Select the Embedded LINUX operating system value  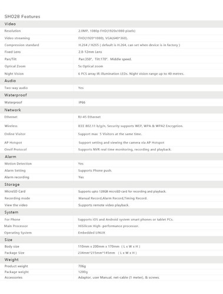point(92,233)
